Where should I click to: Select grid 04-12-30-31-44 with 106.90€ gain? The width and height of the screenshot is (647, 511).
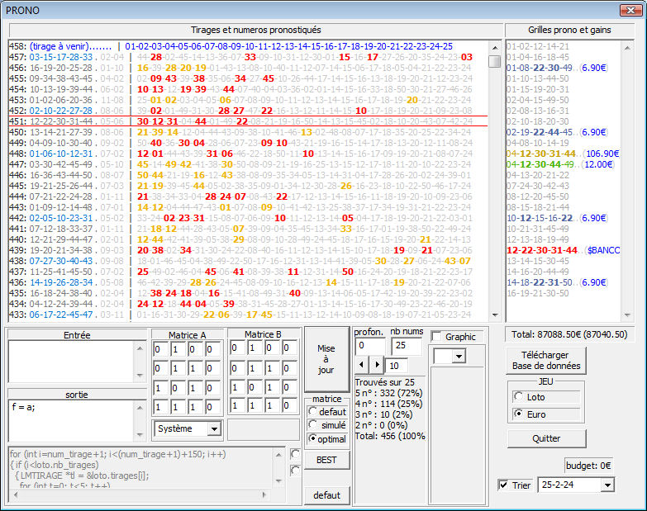pos(564,154)
